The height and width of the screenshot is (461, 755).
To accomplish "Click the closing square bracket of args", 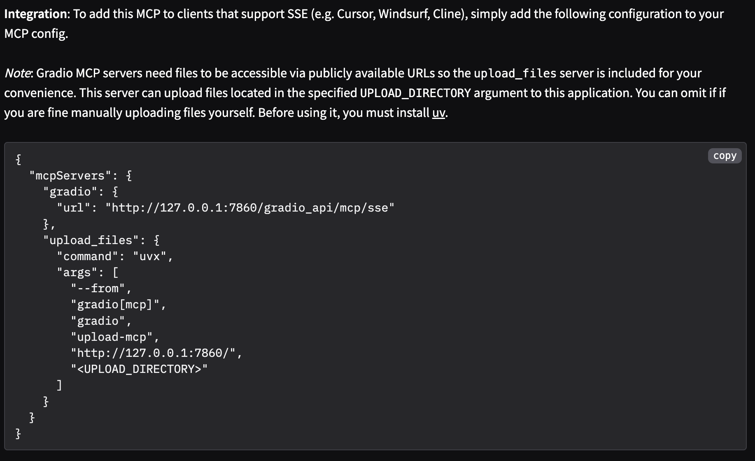I will tap(59, 385).
